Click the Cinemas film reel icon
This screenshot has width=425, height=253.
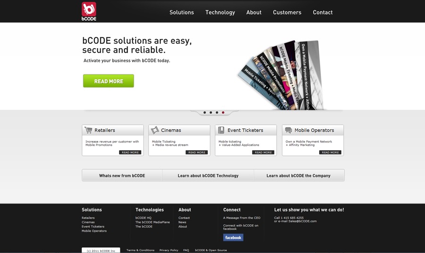pyautogui.click(x=155, y=130)
